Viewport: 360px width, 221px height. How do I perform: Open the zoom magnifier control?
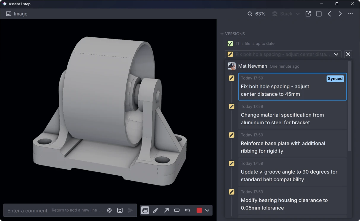pyautogui.click(x=250, y=14)
